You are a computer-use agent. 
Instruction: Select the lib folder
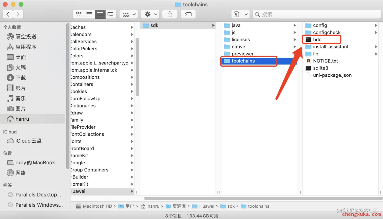[340, 54]
